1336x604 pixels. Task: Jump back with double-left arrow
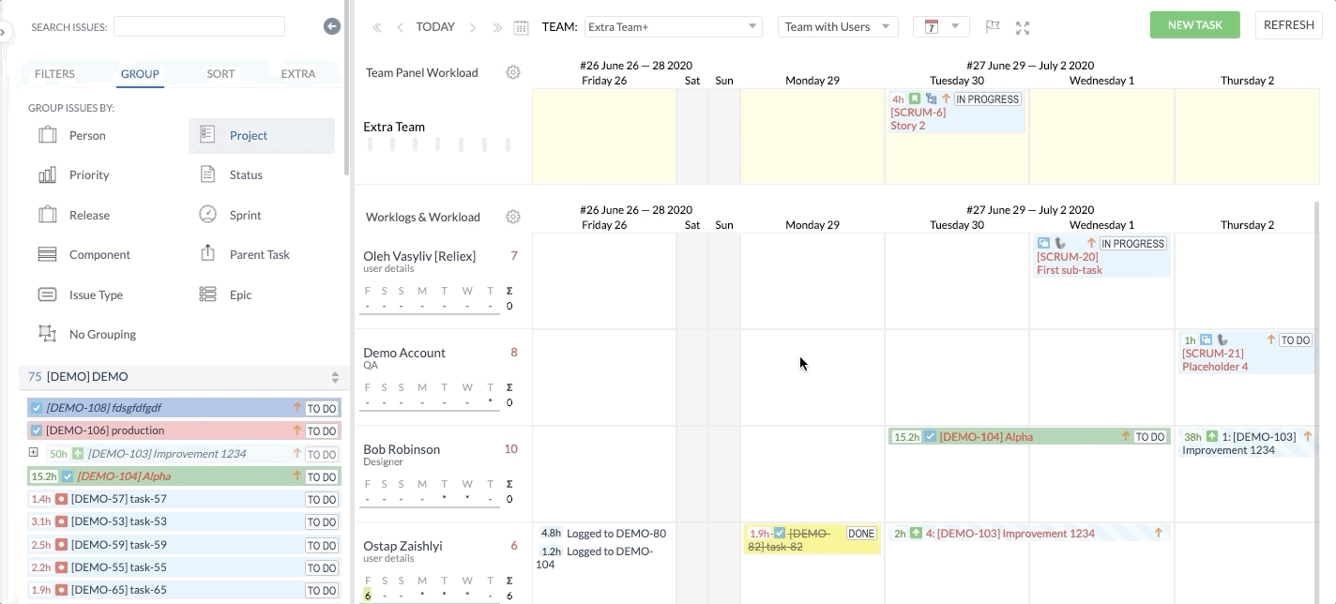[377, 27]
